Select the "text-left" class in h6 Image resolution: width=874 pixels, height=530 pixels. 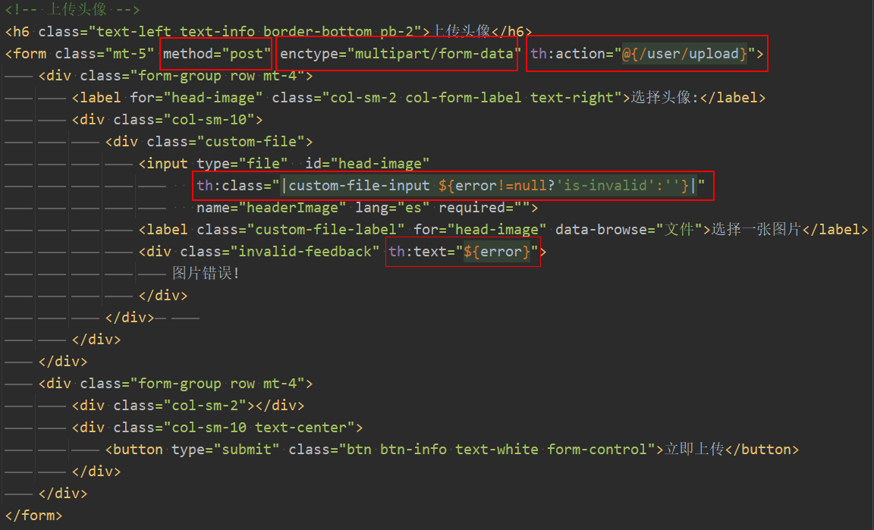134,31
